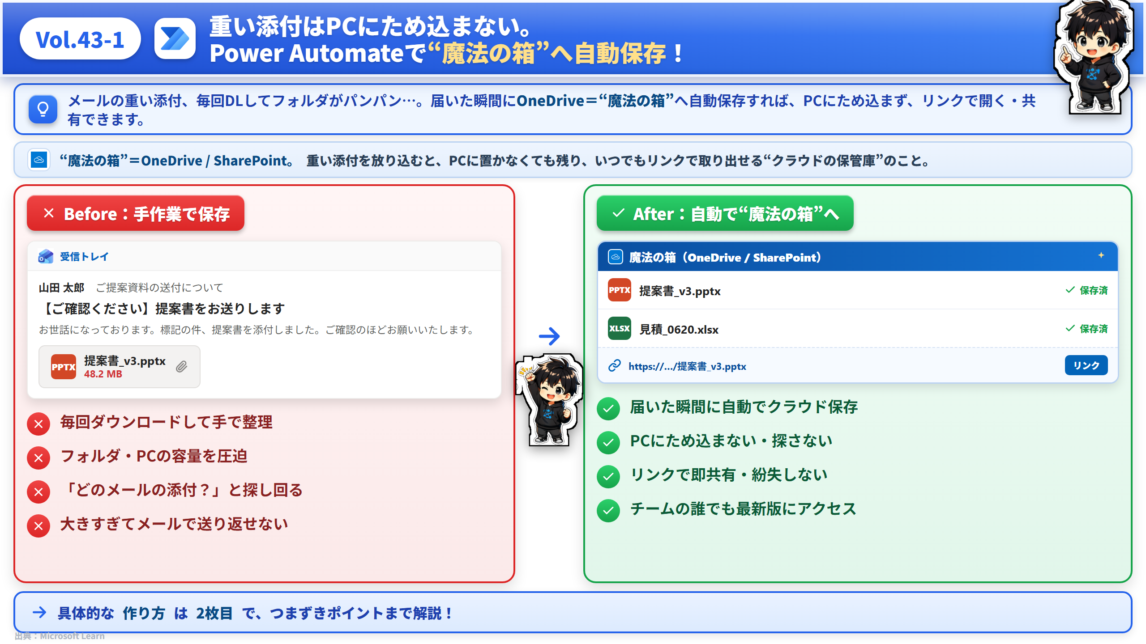
Task: Select the 提案書_v3.pptx file name in 魔法の箱
Action: point(680,291)
